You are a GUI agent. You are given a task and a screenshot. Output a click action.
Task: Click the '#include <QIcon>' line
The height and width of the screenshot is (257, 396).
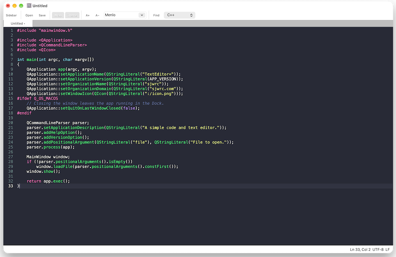click(x=36, y=50)
